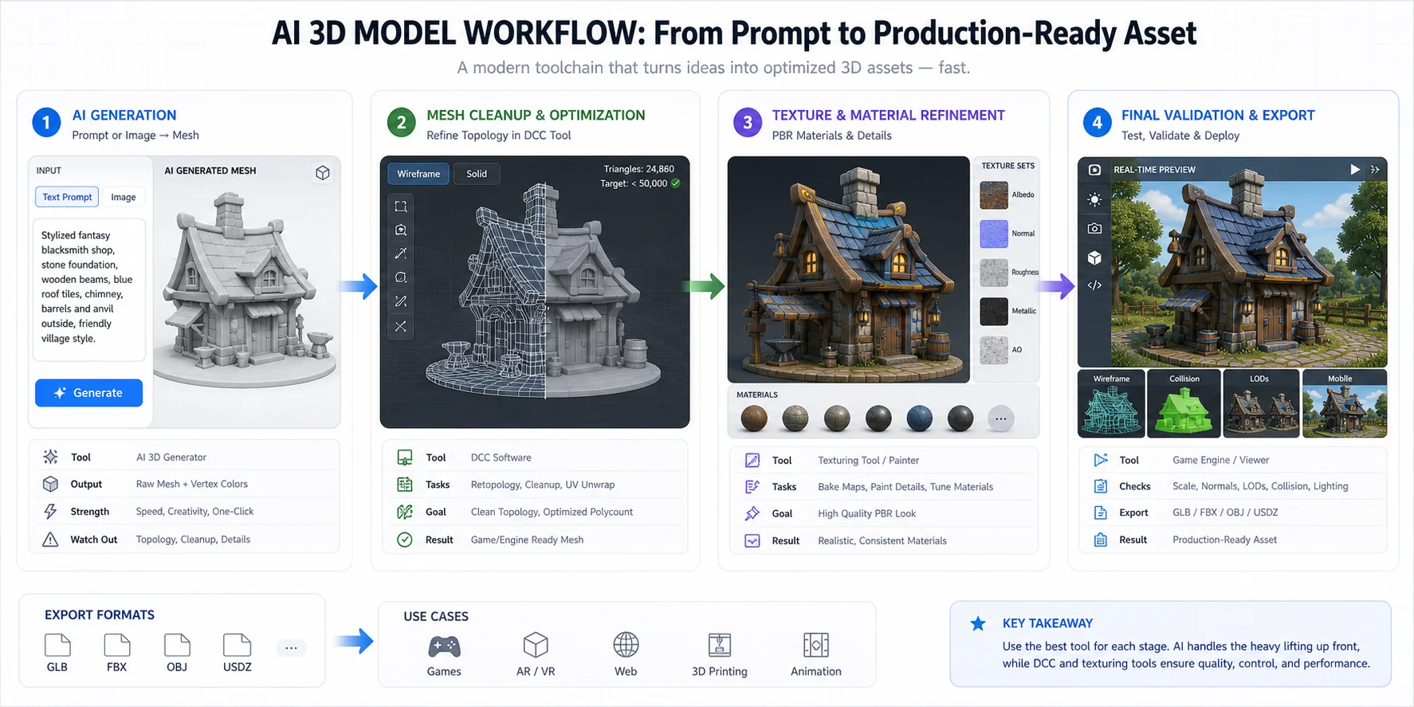Click the Strength lightning bolt icon
Viewport: 1414px width, 707px height.
click(x=50, y=512)
